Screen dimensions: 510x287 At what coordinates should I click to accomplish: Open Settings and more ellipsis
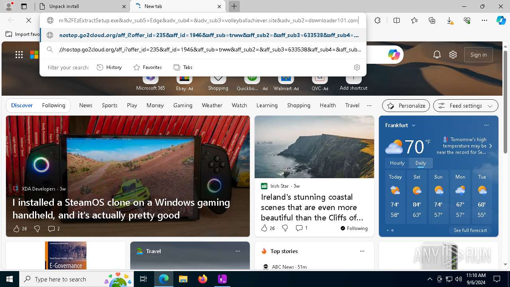484,20
